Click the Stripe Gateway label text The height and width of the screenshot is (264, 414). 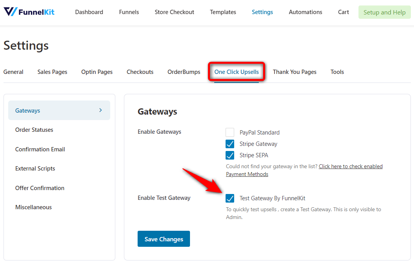(x=258, y=144)
